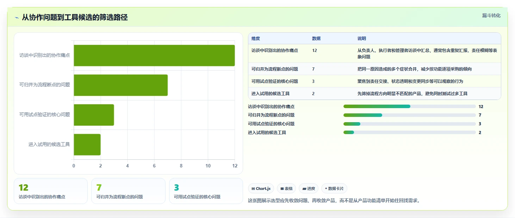
Task: Open the stat card showing 3
Action: coord(206,191)
